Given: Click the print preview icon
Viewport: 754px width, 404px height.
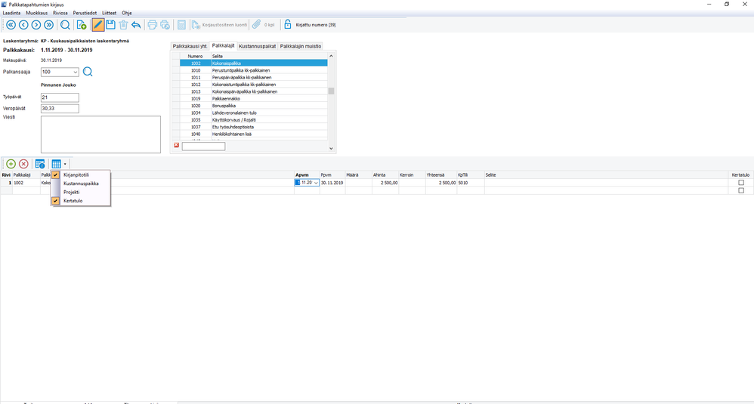Looking at the screenshot, I should coord(165,25).
